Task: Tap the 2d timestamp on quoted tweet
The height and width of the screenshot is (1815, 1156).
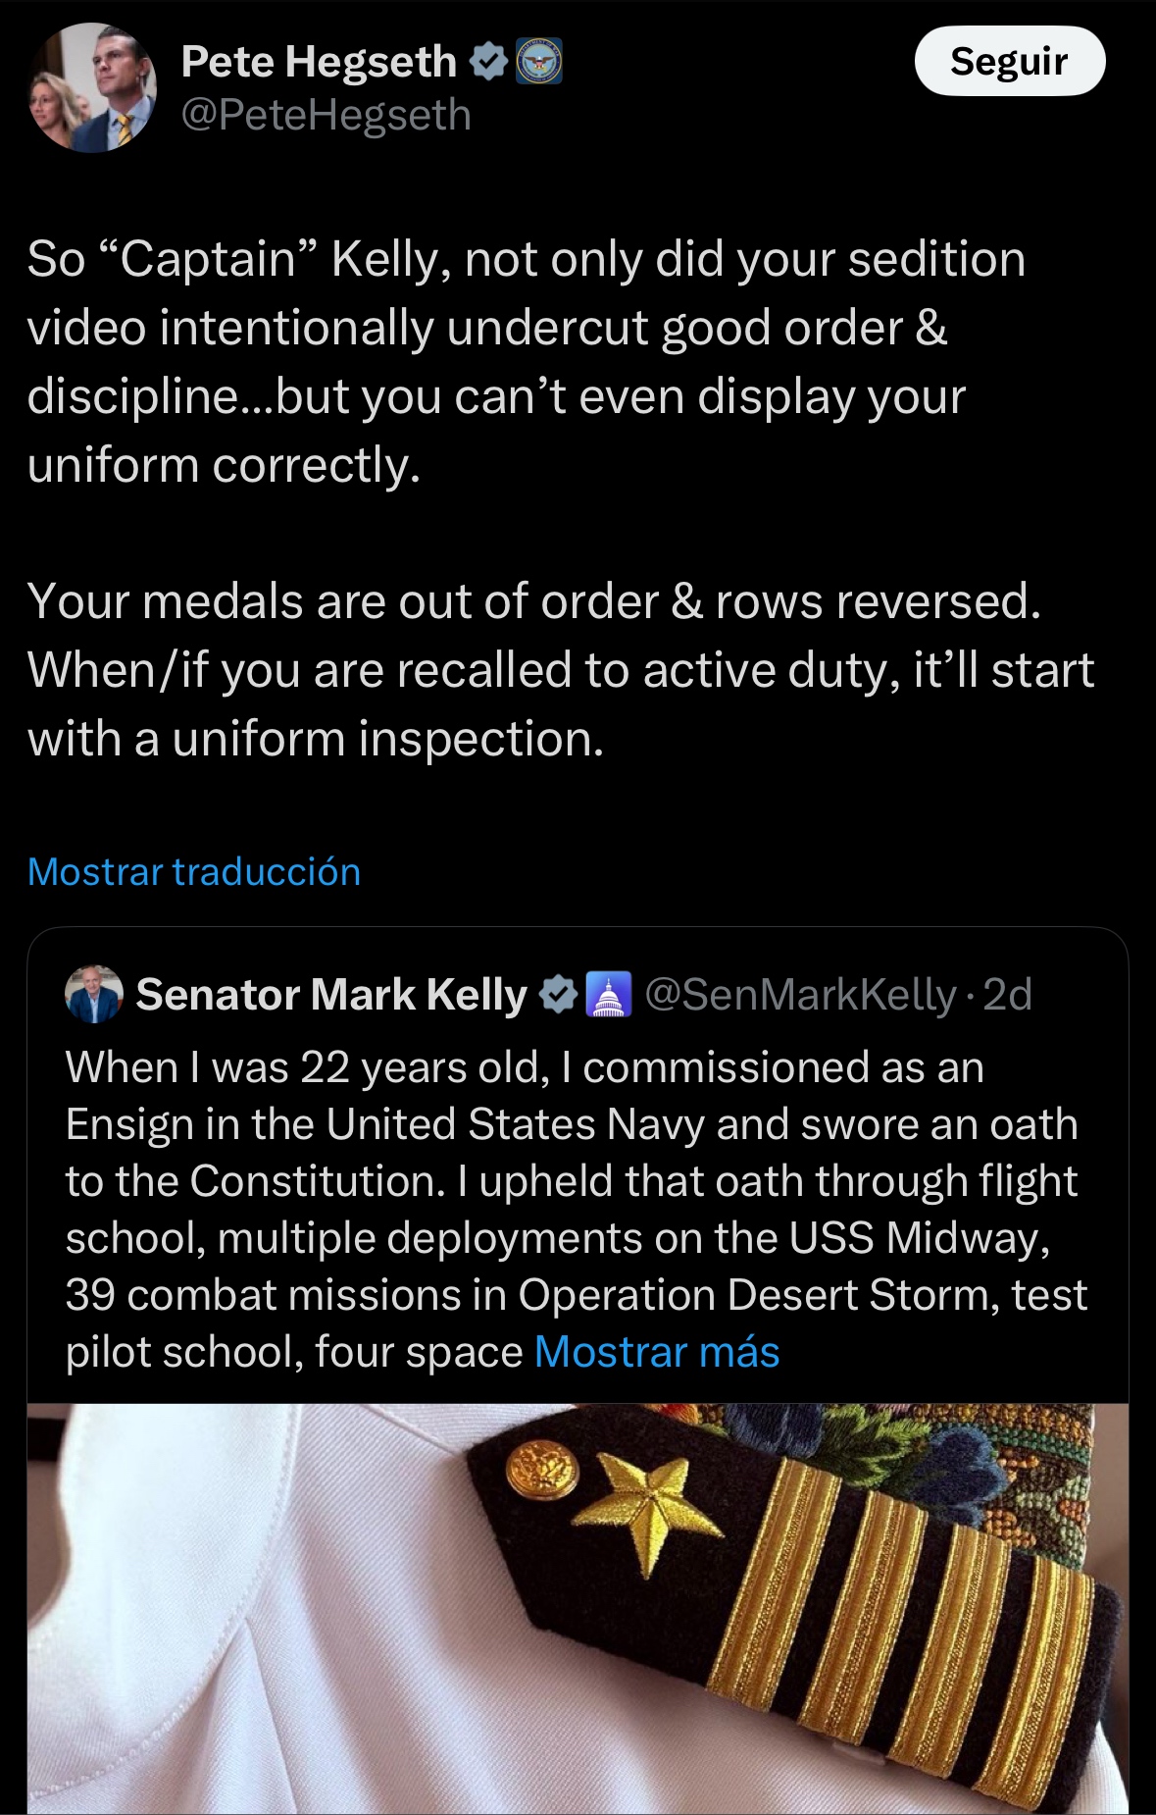Action: click(1007, 994)
